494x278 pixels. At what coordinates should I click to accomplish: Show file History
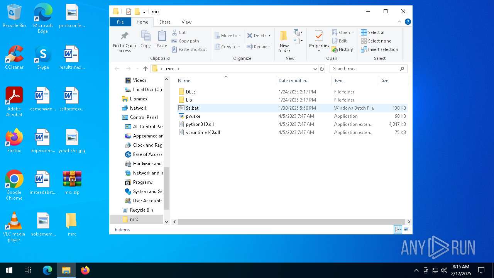343,49
